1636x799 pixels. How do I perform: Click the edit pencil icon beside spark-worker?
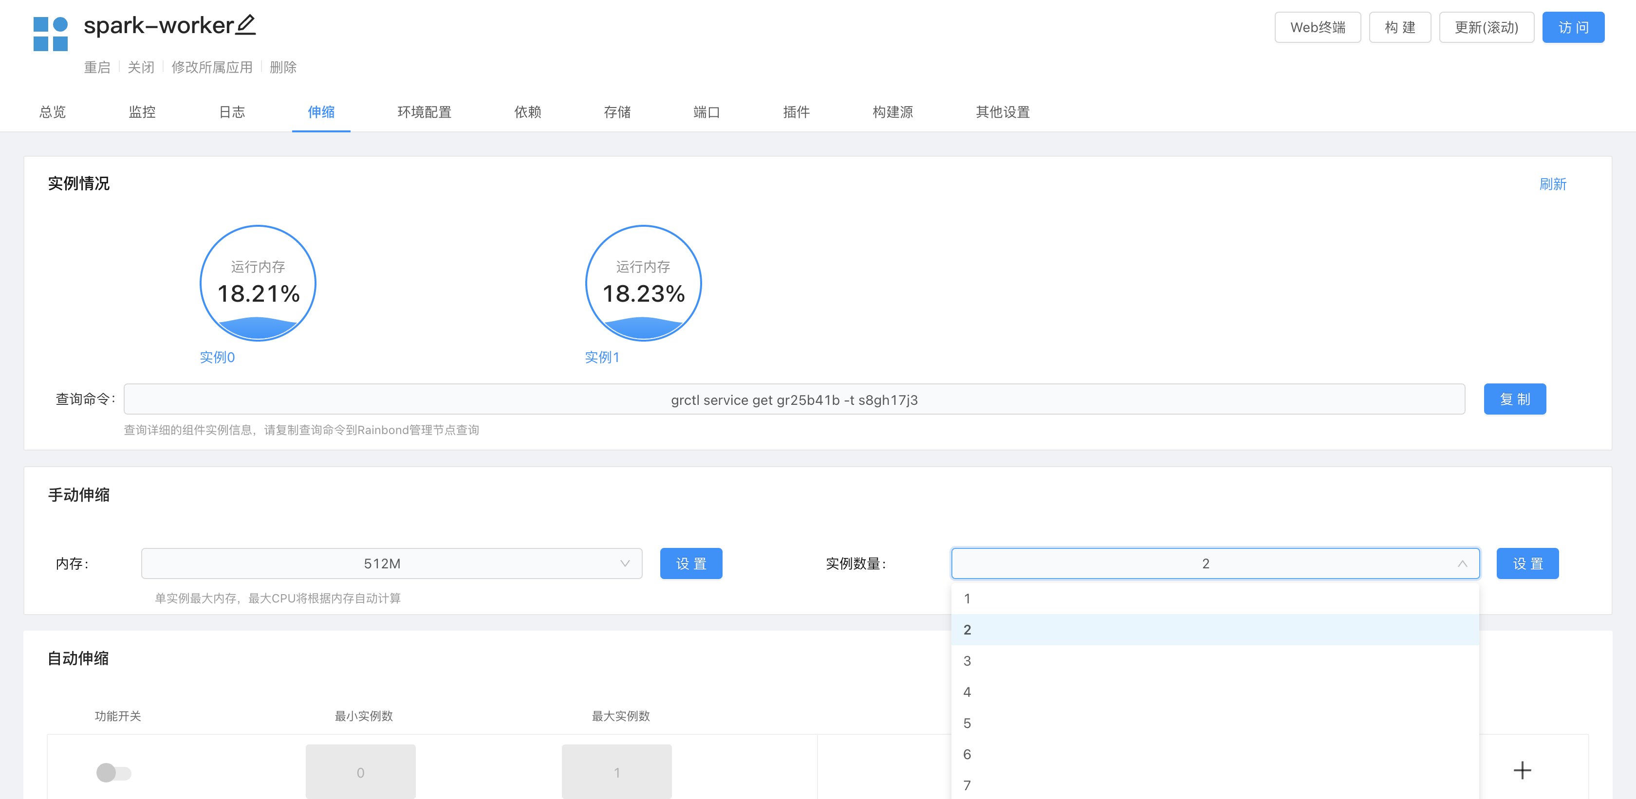[x=246, y=25]
